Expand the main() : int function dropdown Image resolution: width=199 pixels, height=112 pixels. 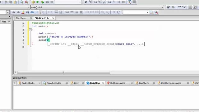[x=162, y=7]
